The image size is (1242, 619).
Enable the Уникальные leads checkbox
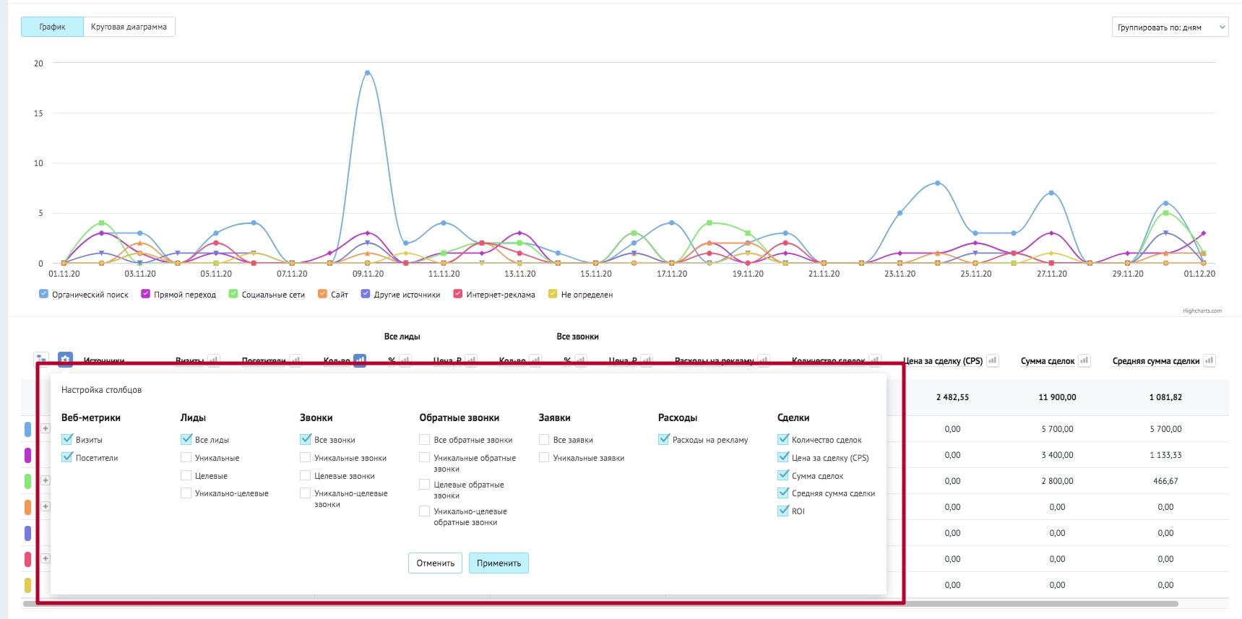[186, 457]
